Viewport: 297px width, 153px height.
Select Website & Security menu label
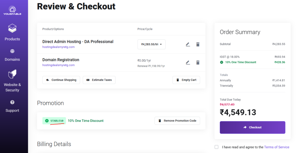pyautogui.click(x=12, y=87)
